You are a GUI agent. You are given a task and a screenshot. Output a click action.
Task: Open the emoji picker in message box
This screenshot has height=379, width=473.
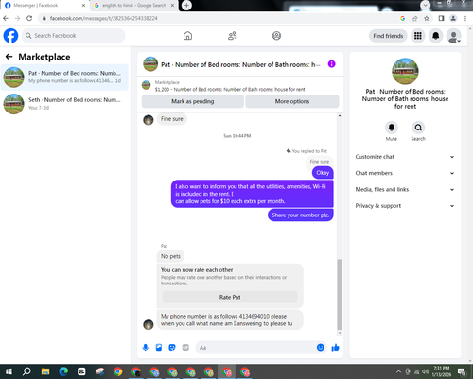point(321,347)
